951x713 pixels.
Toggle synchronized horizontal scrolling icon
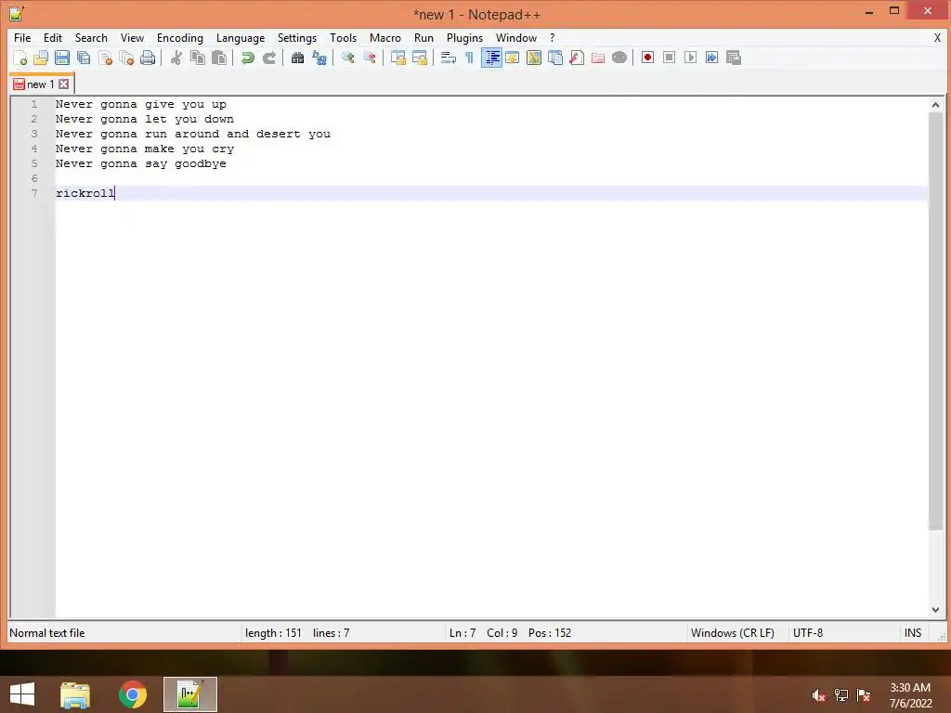click(x=419, y=58)
